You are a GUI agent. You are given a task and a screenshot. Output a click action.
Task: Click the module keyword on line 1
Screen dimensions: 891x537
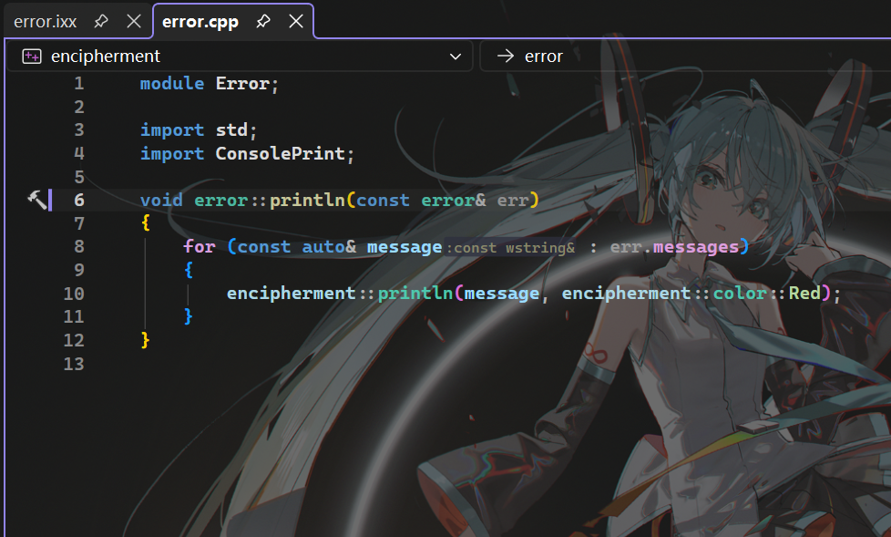point(171,84)
